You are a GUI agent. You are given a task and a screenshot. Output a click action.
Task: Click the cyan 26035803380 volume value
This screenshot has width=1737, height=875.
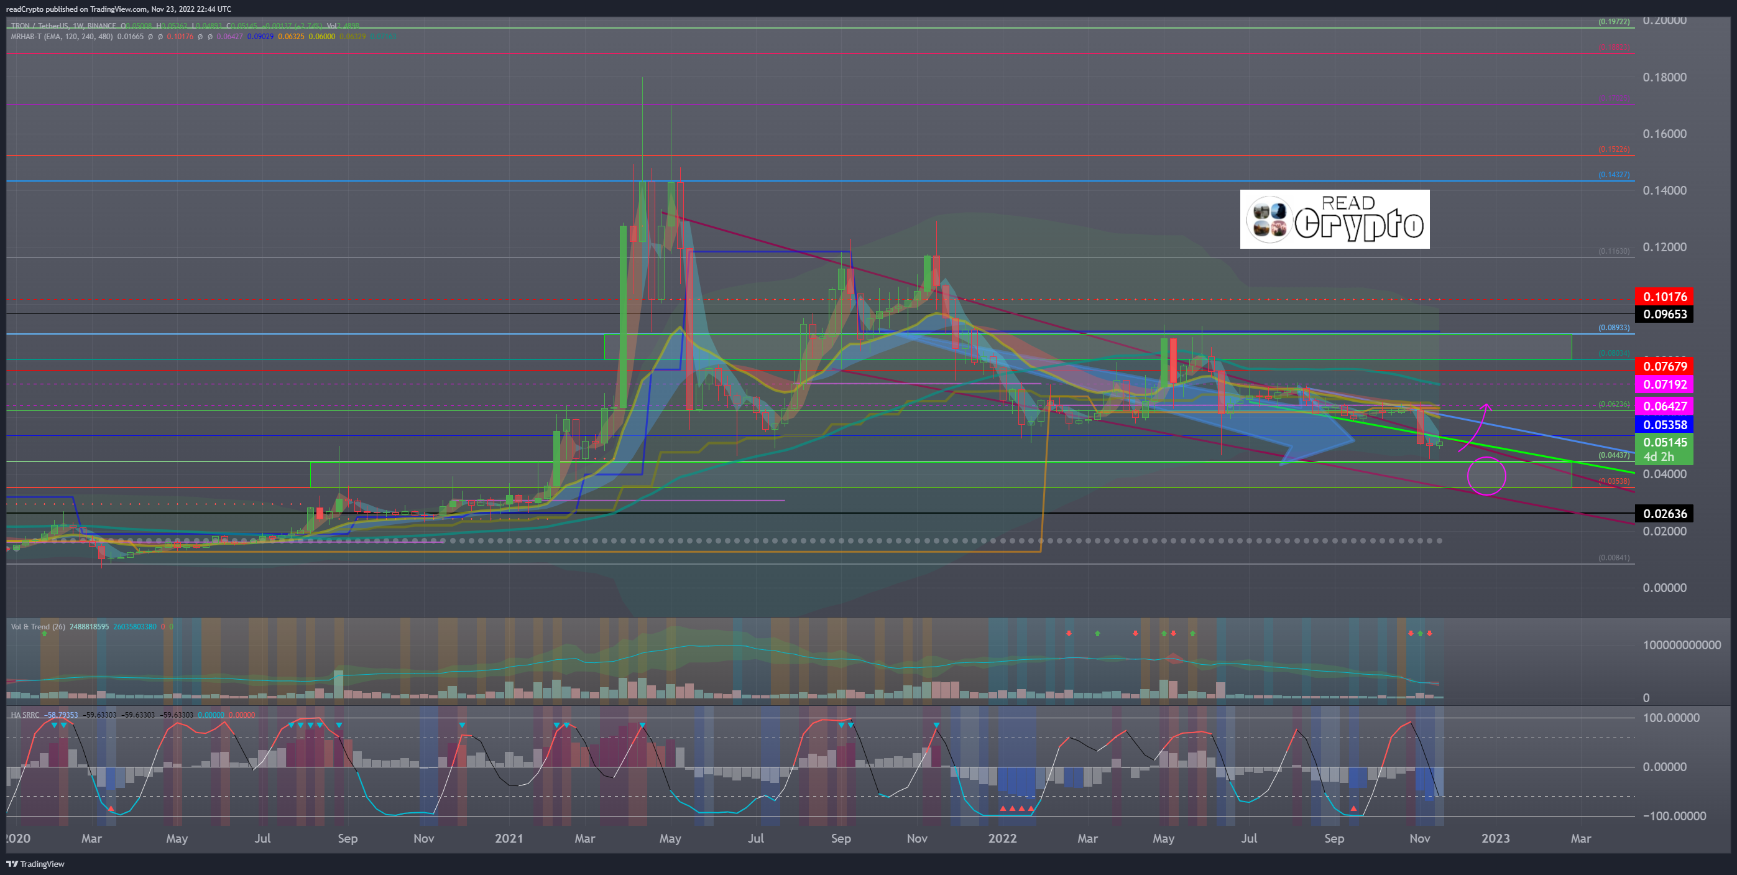pos(134,627)
